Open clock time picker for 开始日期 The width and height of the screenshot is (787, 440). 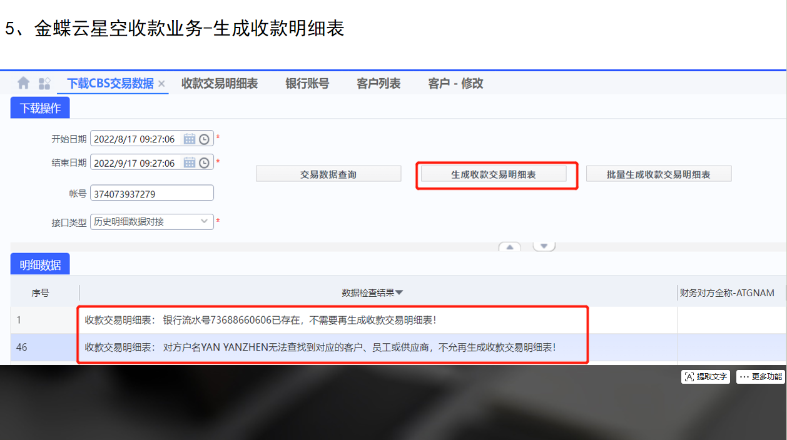click(x=204, y=139)
